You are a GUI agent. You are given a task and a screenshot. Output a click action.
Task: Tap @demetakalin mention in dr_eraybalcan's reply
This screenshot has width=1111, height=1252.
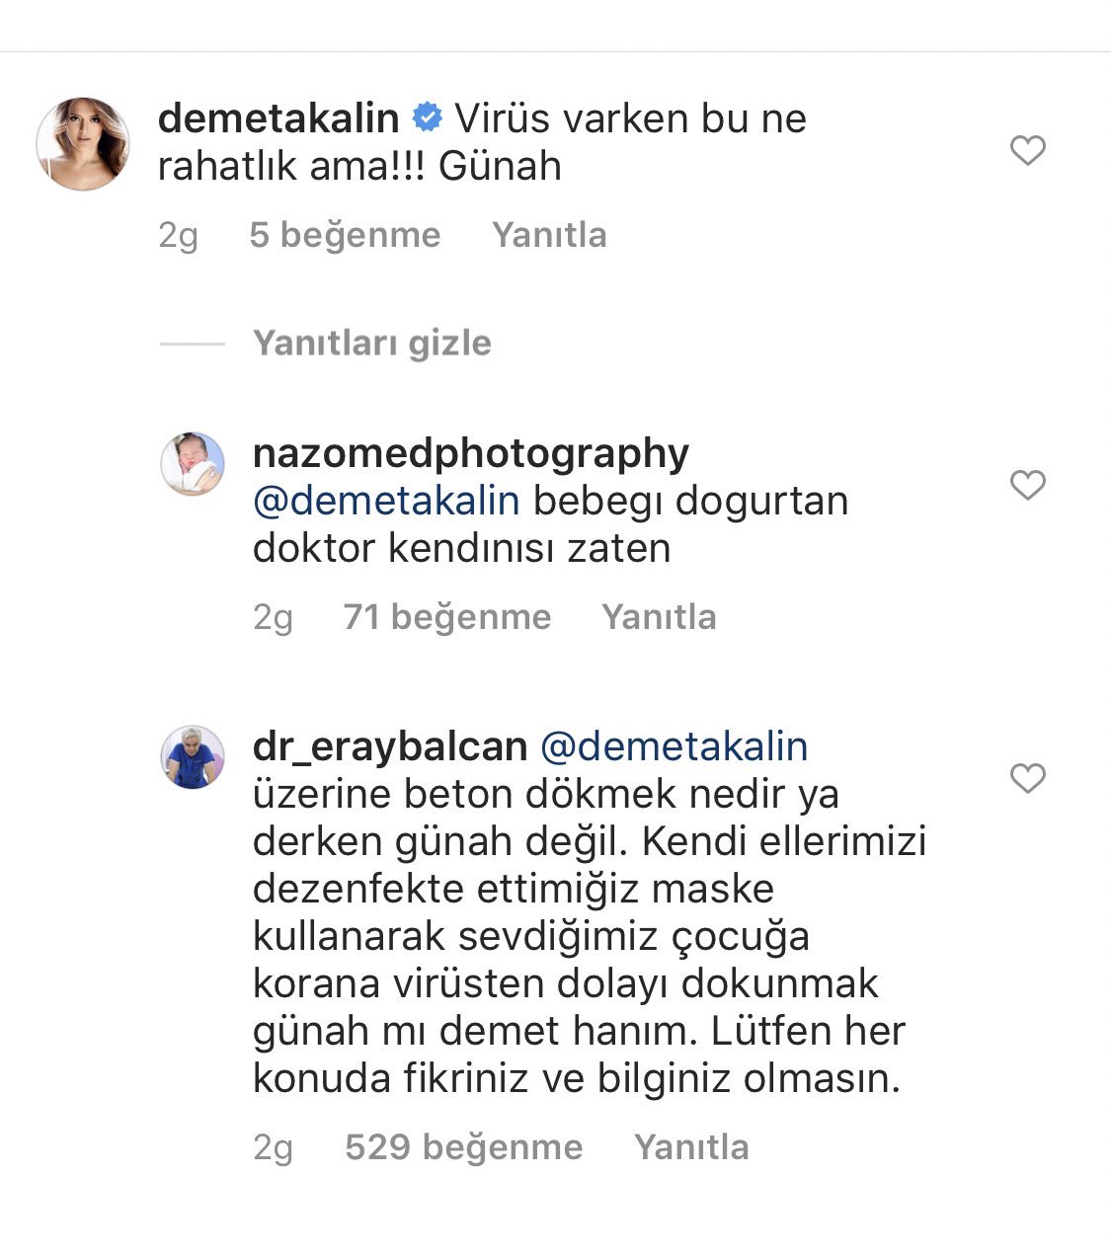[x=674, y=747]
